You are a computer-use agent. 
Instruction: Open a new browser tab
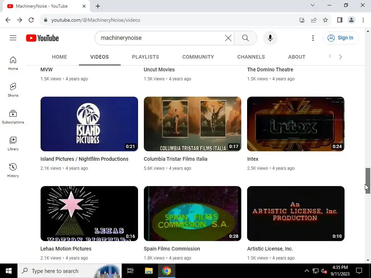pyautogui.click(x=98, y=6)
